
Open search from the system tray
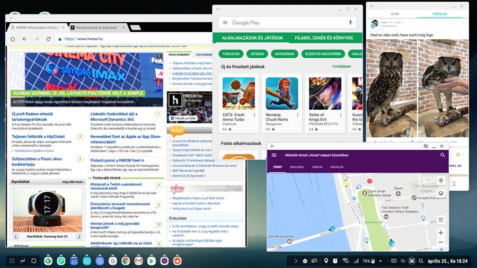(x=421, y=261)
